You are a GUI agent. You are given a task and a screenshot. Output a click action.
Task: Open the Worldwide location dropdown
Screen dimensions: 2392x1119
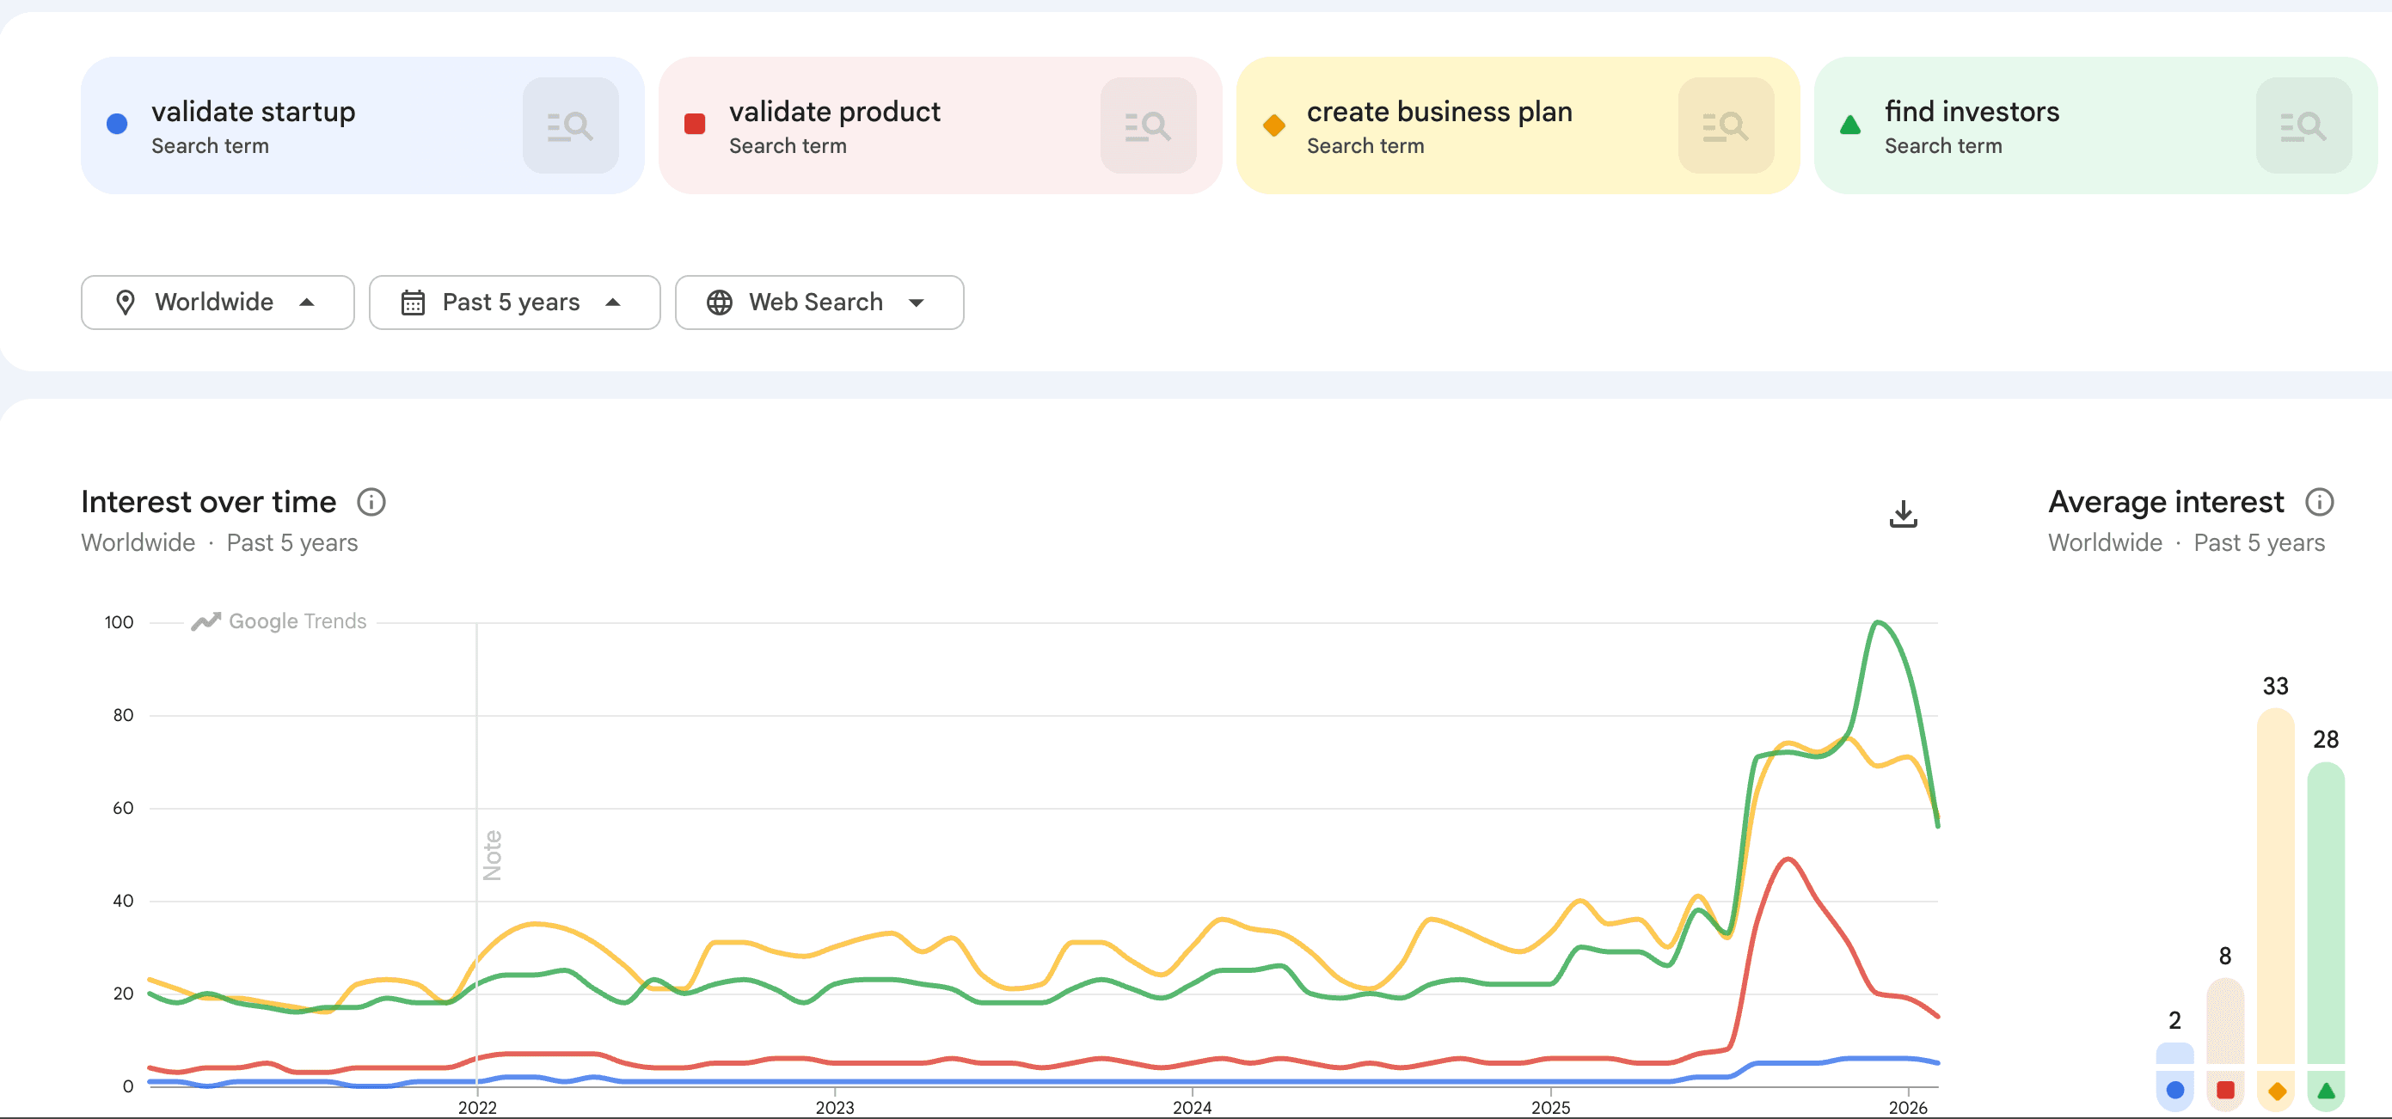tap(218, 303)
